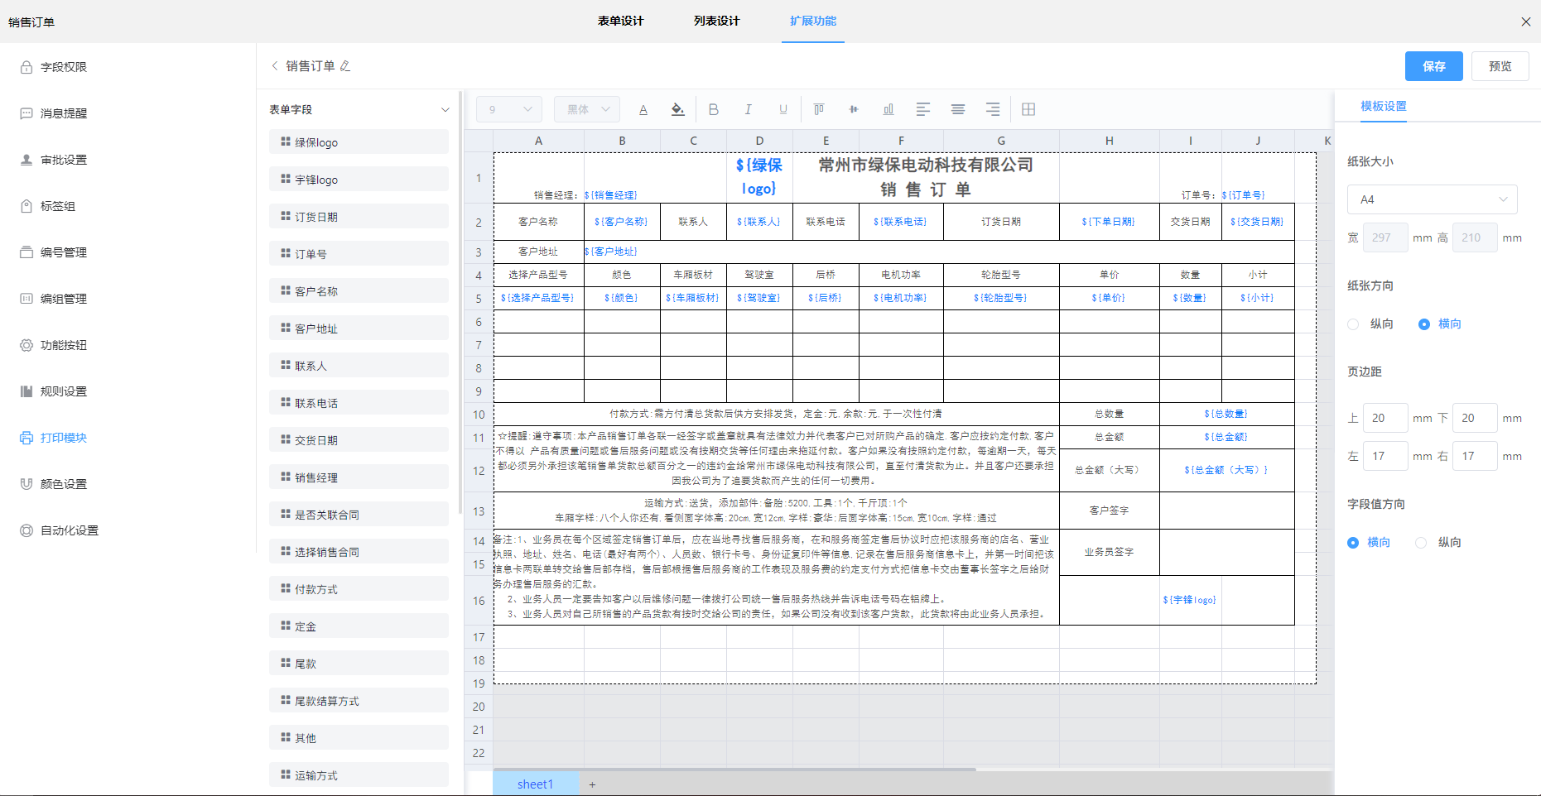The image size is (1541, 796).
Task: Toggle underline formatting
Action: 783,109
